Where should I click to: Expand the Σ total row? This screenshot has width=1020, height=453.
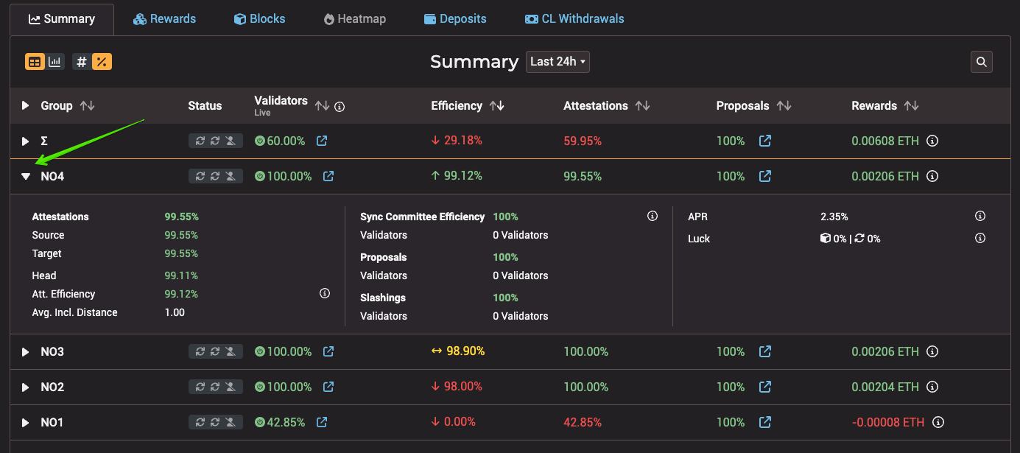[26, 141]
